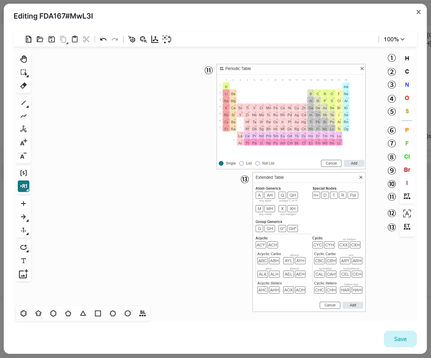This screenshot has height=358, width=431.
Task: Select the Text tool
Action: coord(24,261)
